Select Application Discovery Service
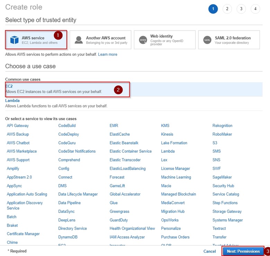Image resolution: width=270 pixels, height=256 pixels. 25,205
